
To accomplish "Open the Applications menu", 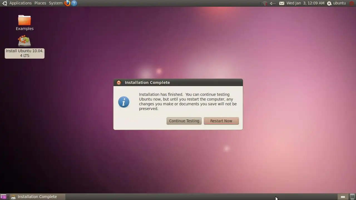I will [x=20, y=3].
